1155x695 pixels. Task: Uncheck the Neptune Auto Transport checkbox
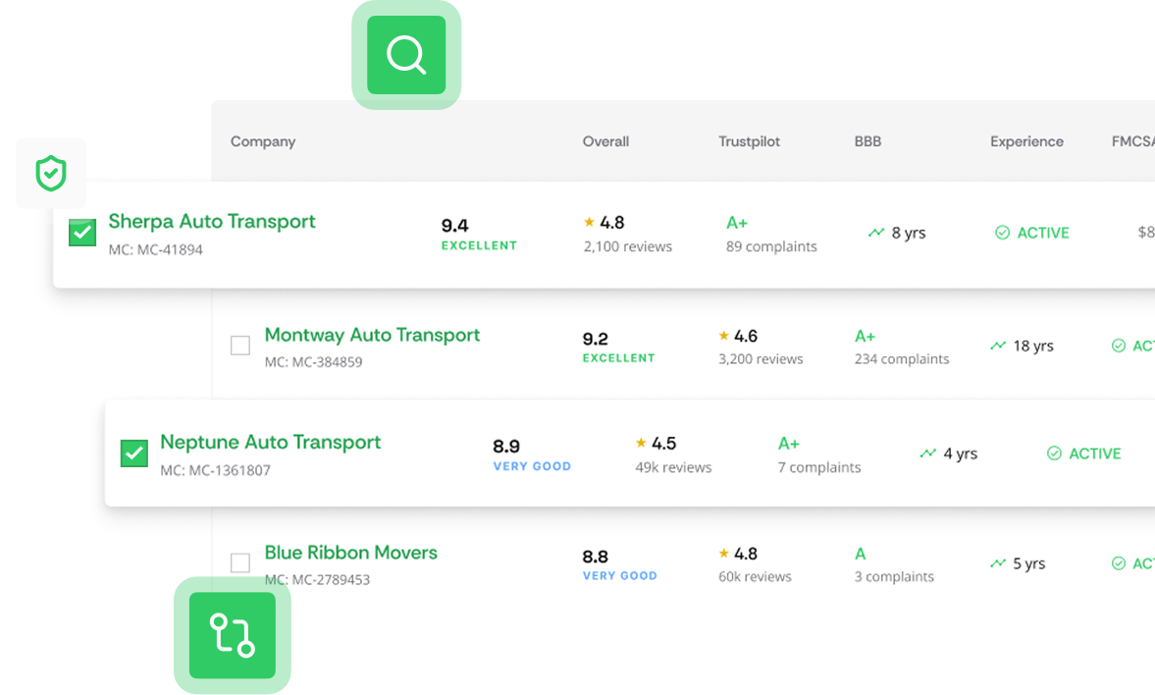(134, 454)
